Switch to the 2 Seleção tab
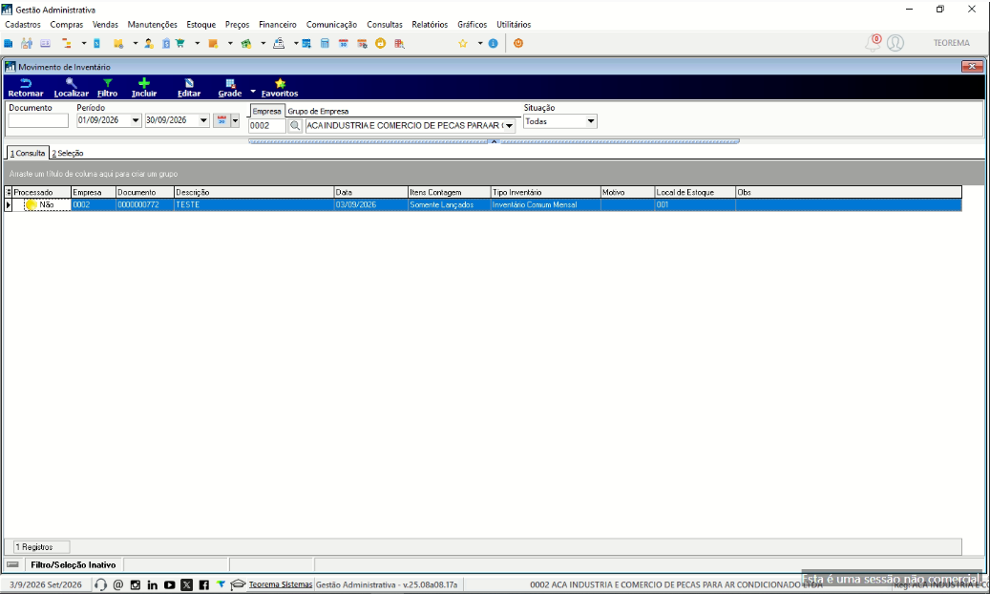The height and width of the screenshot is (594, 990). (68, 154)
